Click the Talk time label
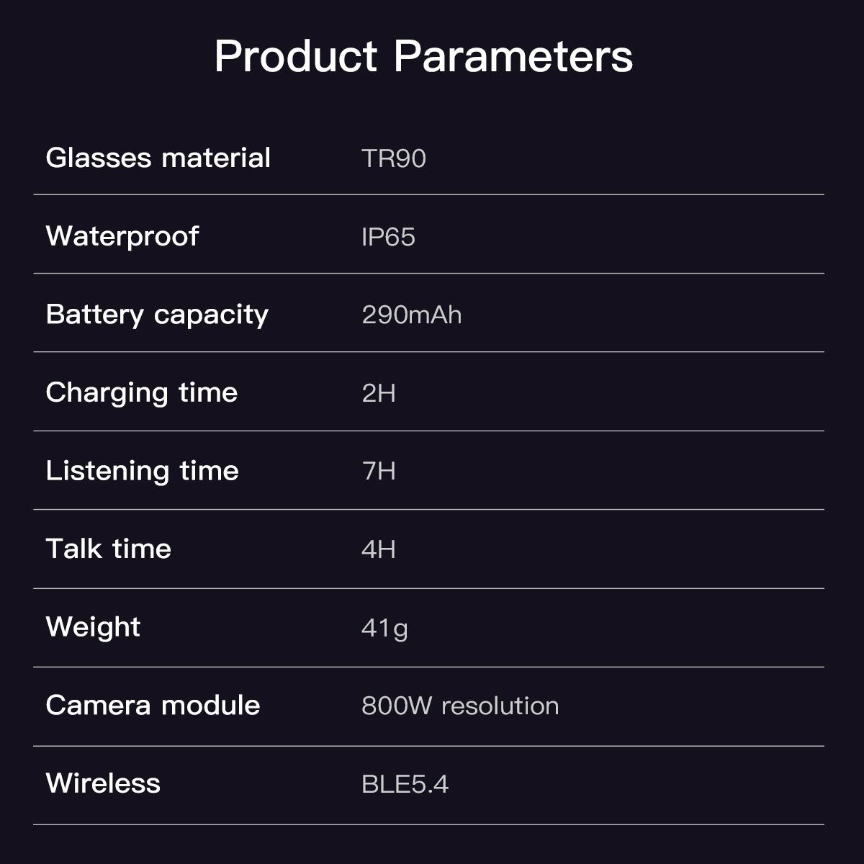The height and width of the screenshot is (864, 864). (x=108, y=549)
